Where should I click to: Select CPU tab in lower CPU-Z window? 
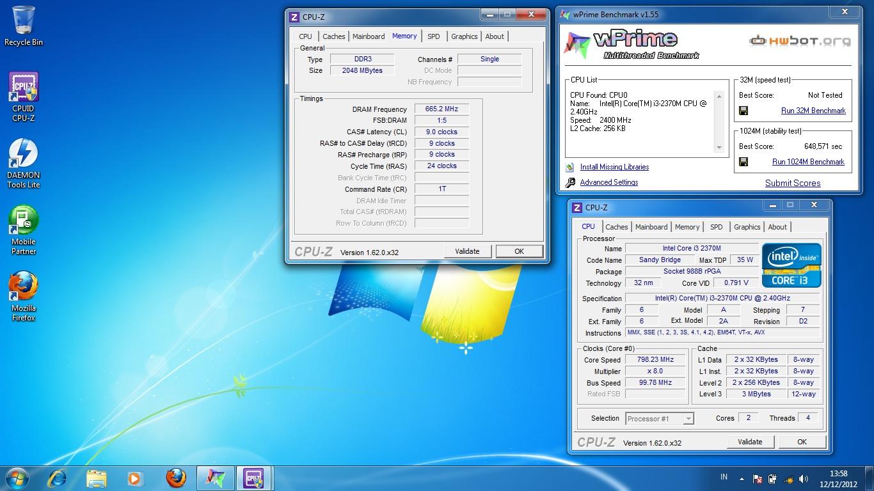(x=589, y=226)
